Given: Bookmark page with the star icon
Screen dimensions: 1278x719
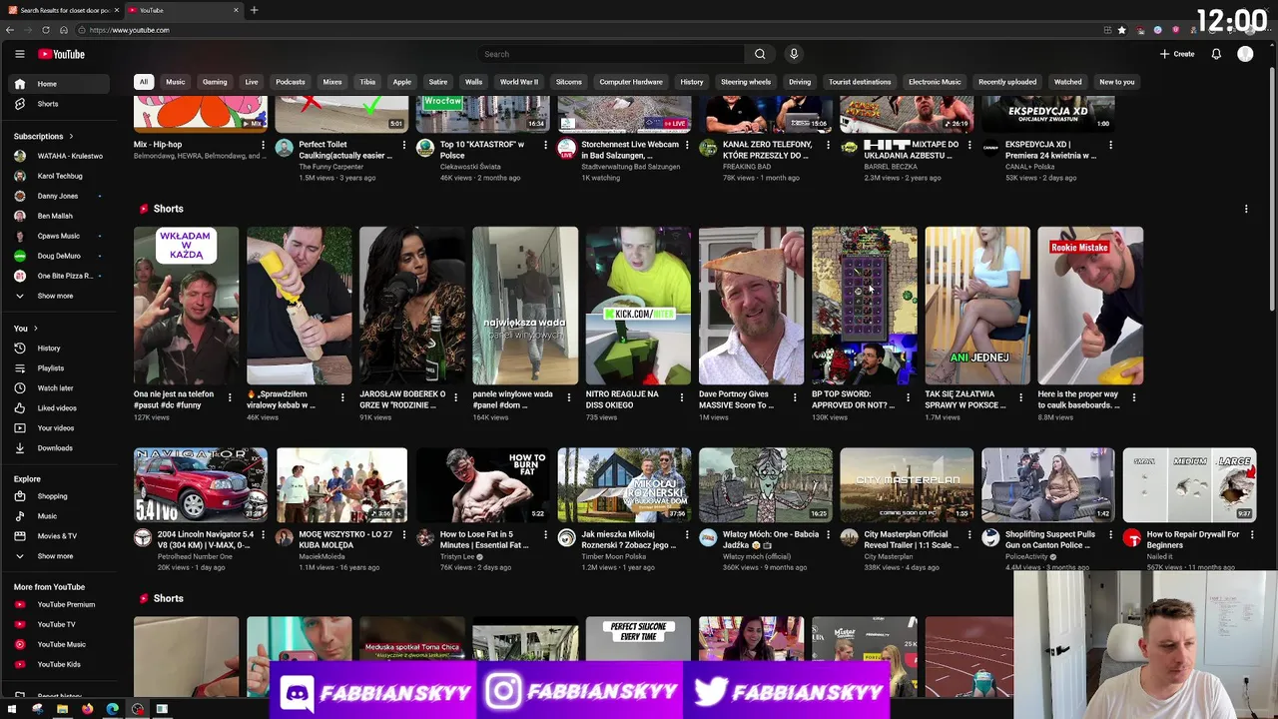Looking at the screenshot, I should 1122,30.
